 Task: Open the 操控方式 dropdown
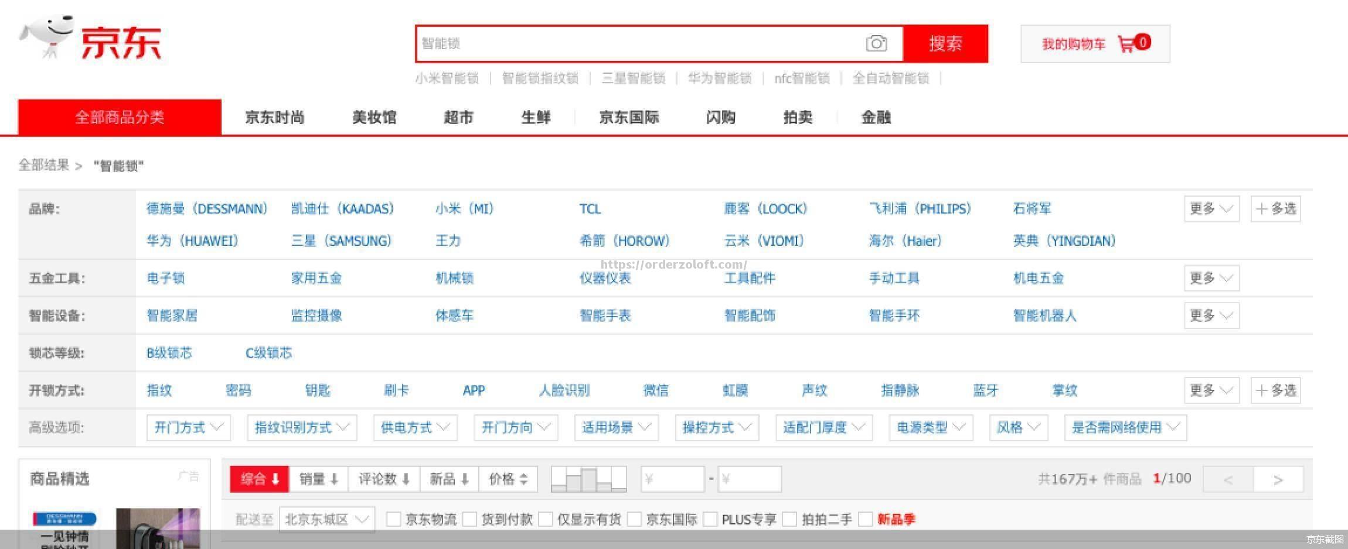pos(717,428)
